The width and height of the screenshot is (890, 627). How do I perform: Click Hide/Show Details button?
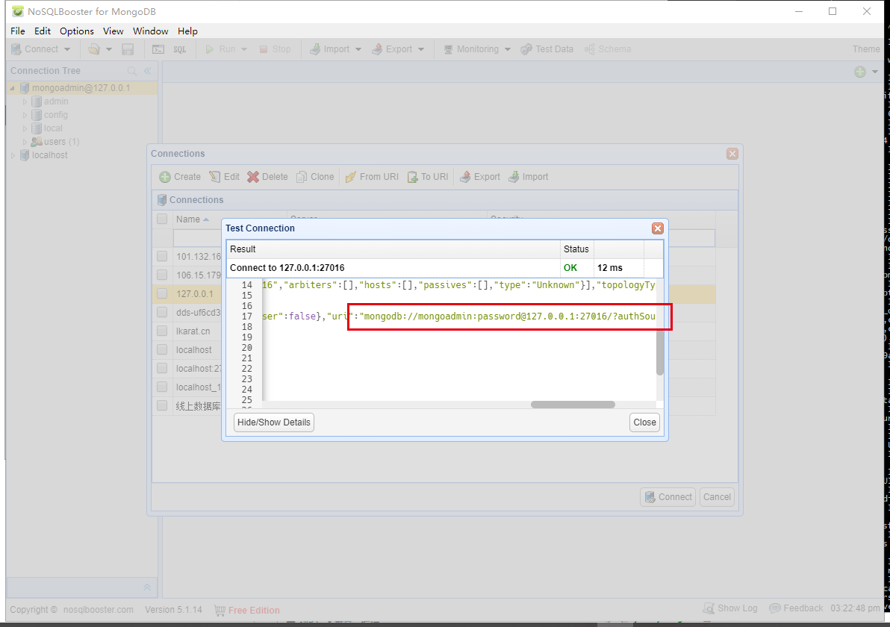click(273, 422)
